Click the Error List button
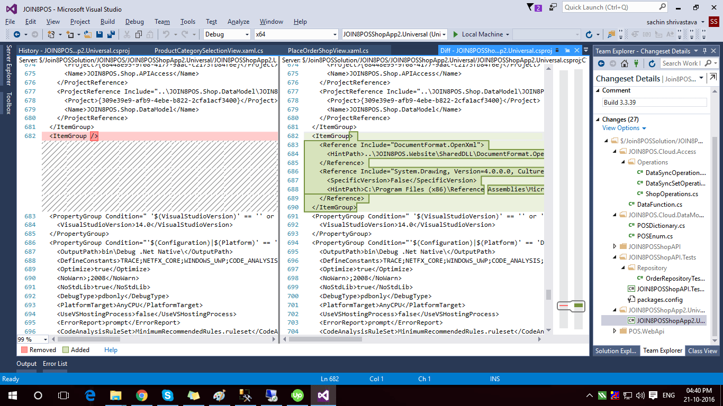 (x=56, y=364)
